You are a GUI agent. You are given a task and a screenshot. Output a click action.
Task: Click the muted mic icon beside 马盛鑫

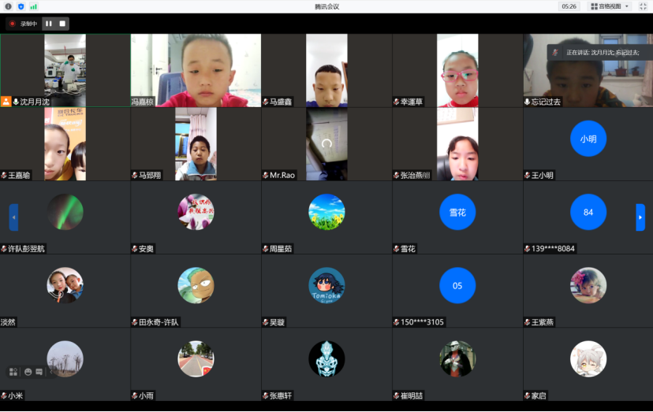coord(266,102)
